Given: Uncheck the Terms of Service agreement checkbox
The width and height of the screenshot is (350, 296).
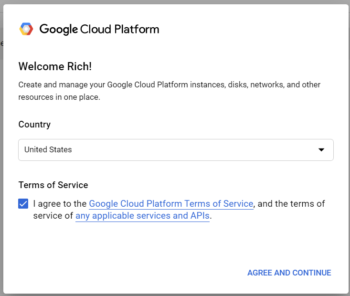Looking at the screenshot, I should (x=23, y=203).
